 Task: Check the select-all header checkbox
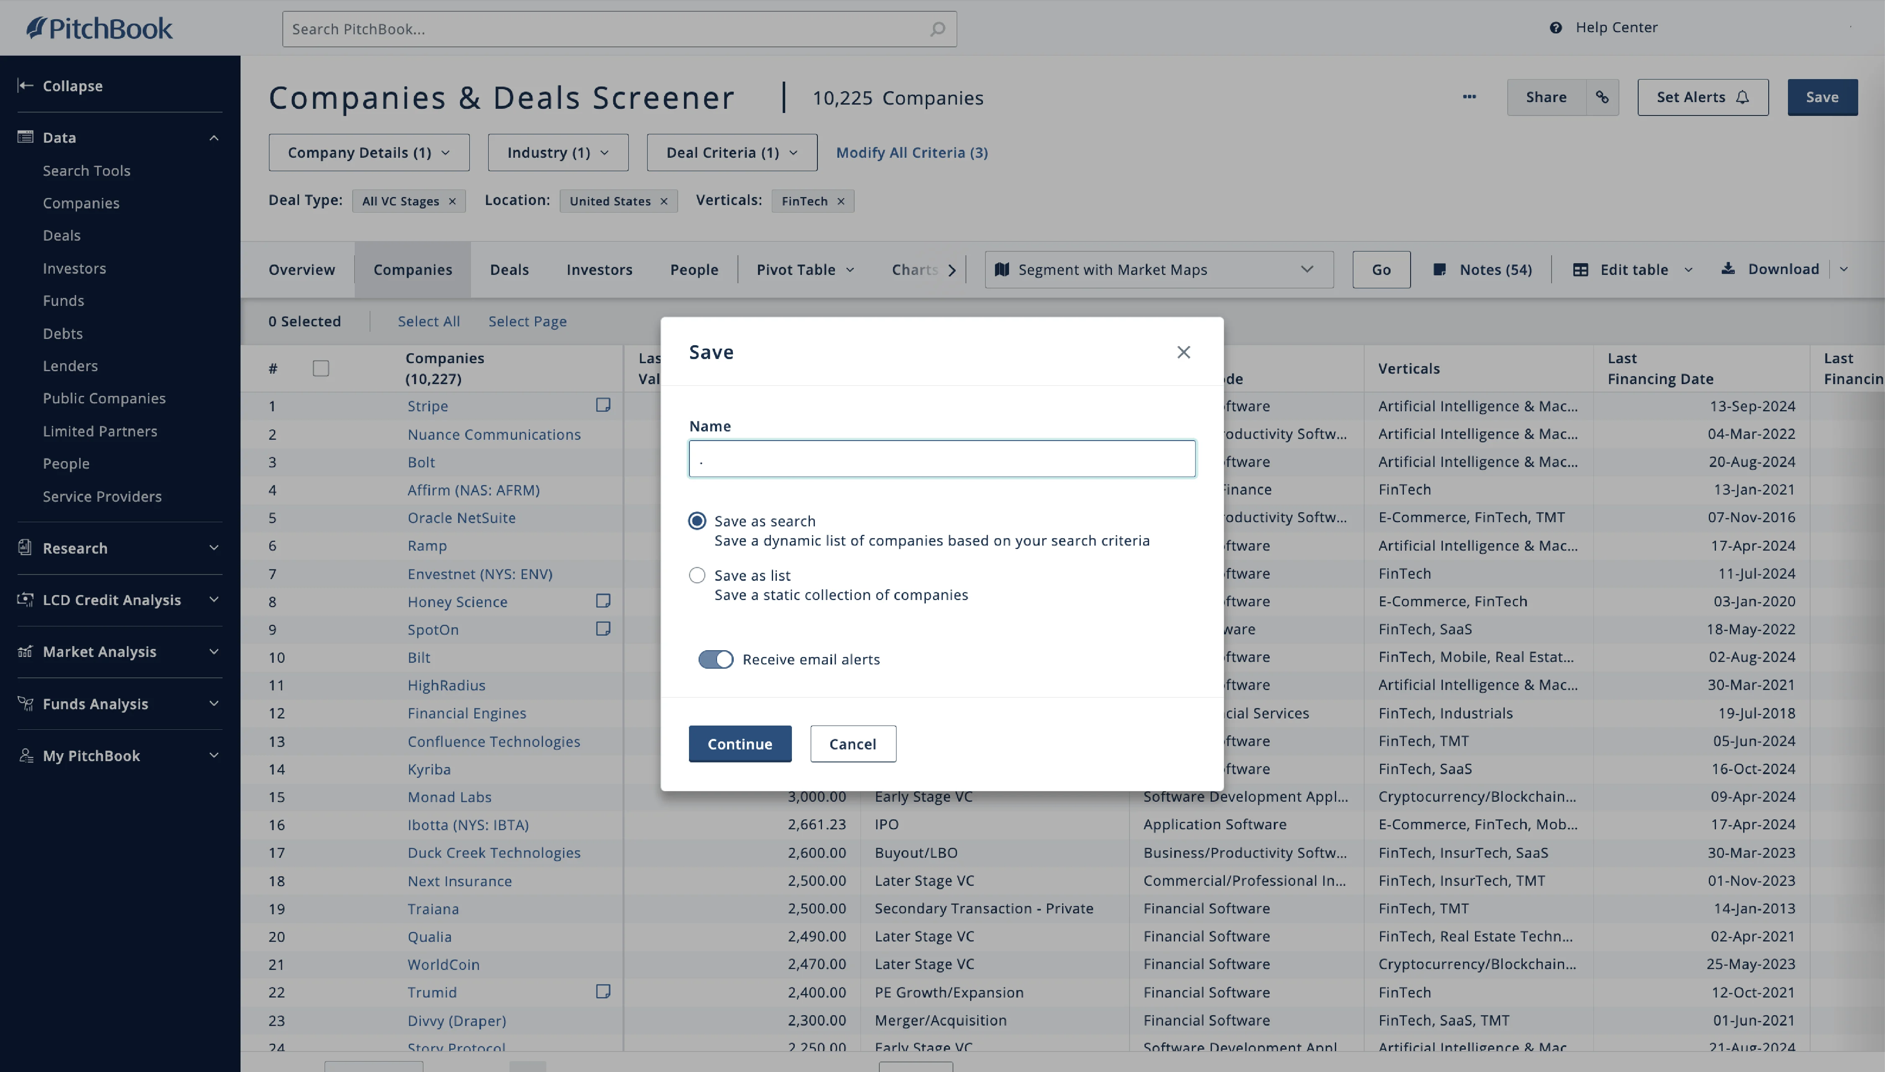tap(321, 368)
